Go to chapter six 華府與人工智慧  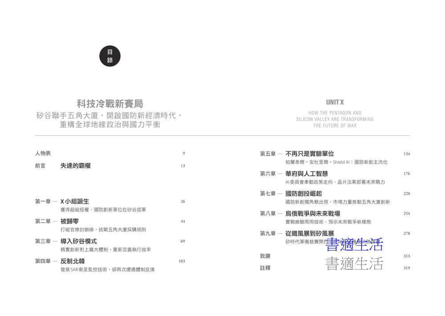click(307, 174)
